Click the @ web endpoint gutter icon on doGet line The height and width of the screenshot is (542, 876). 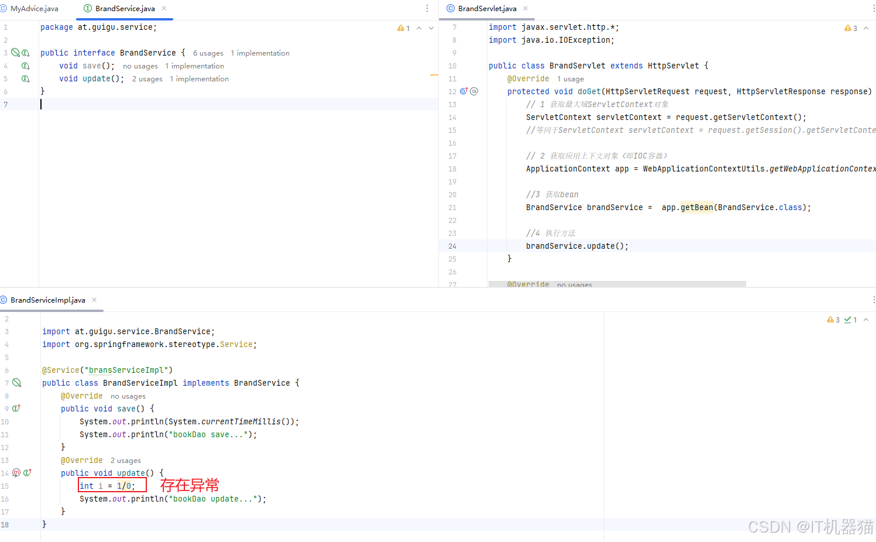(x=474, y=91)
